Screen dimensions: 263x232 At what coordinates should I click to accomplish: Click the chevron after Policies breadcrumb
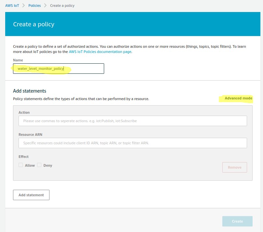pos(45,6)
